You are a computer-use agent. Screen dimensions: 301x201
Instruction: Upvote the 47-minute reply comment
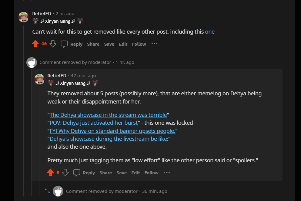coord(51,172)
